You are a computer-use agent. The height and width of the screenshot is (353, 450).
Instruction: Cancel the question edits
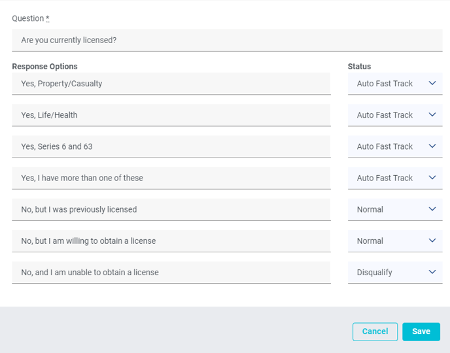[375, 331]
